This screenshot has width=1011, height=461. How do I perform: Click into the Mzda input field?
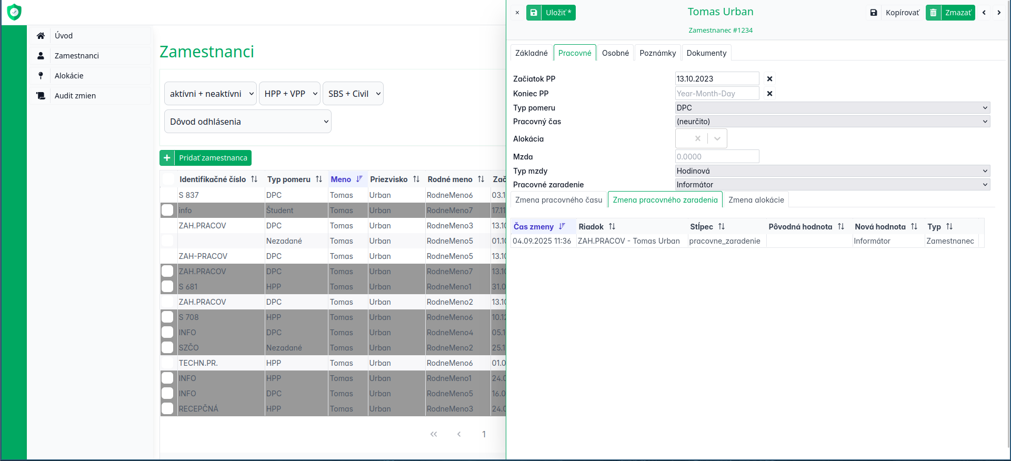(x=717, y=157)
